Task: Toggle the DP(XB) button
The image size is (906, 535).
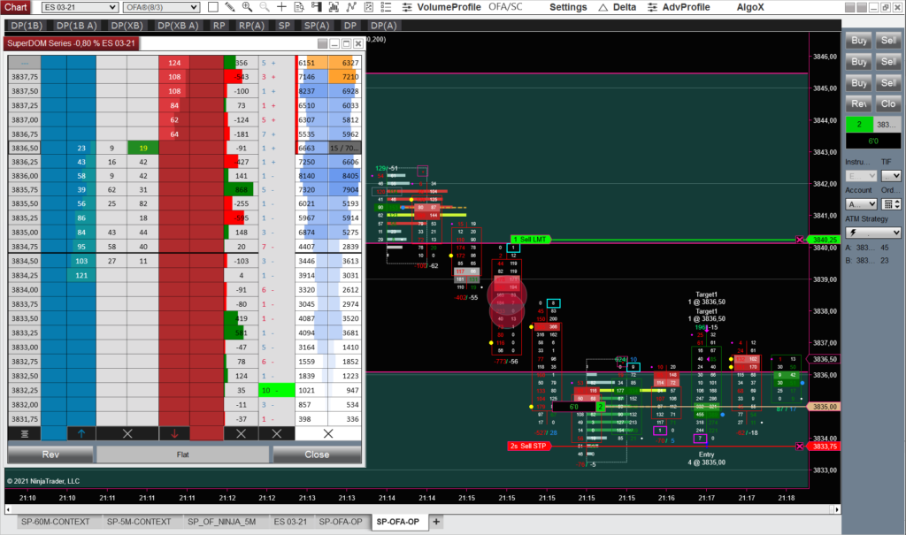Action: point(127,26)
